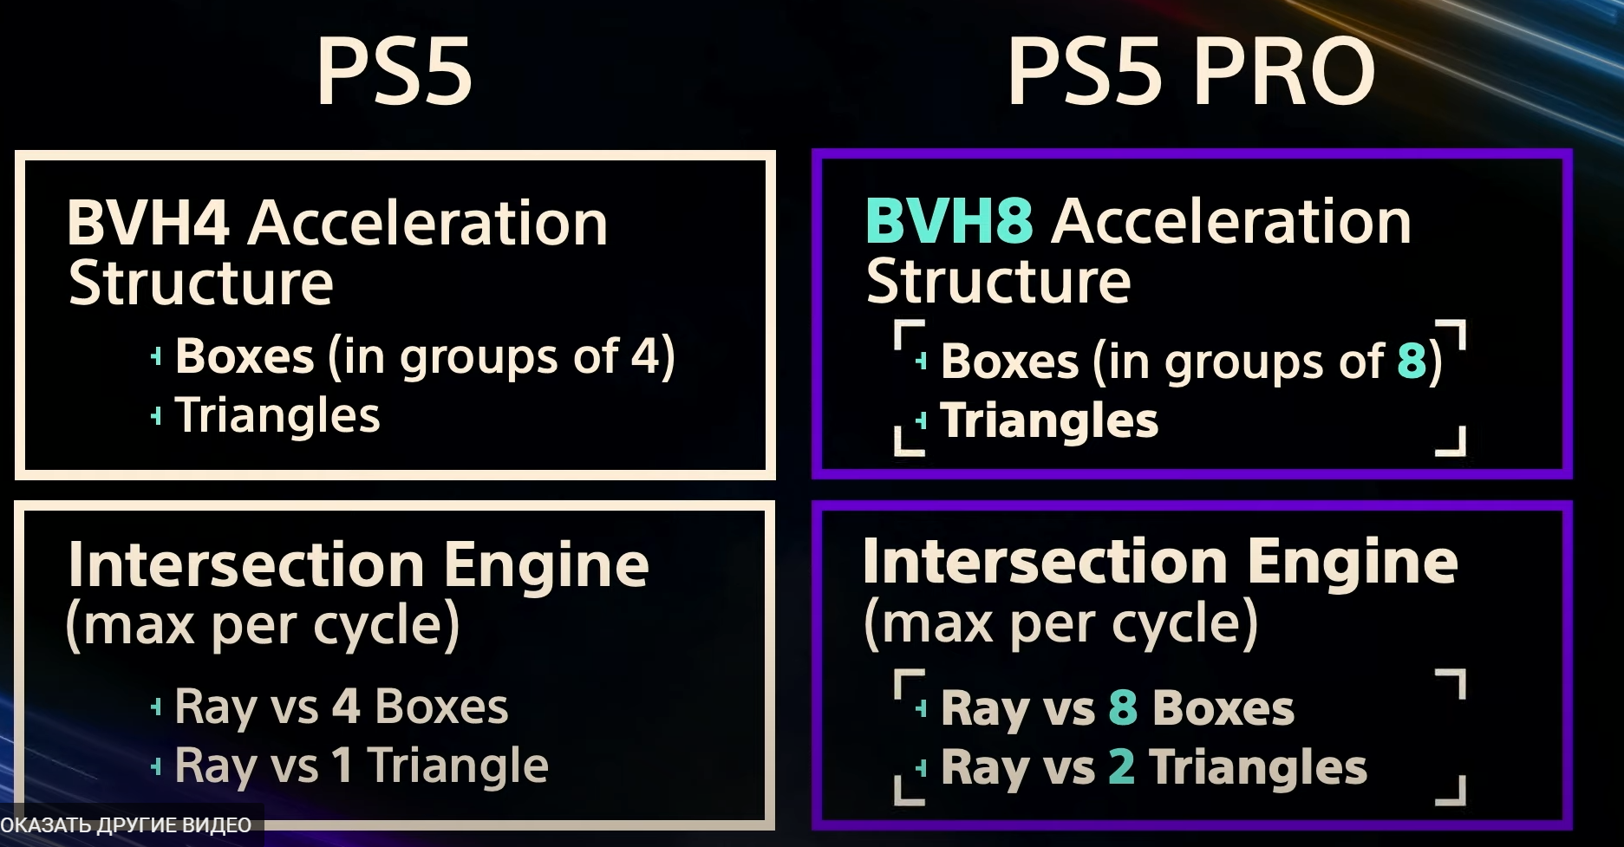Click the "BVH4" text in the PS5 panel
1624x847 pixels.
pyautogui.click(x=147, y=224)
